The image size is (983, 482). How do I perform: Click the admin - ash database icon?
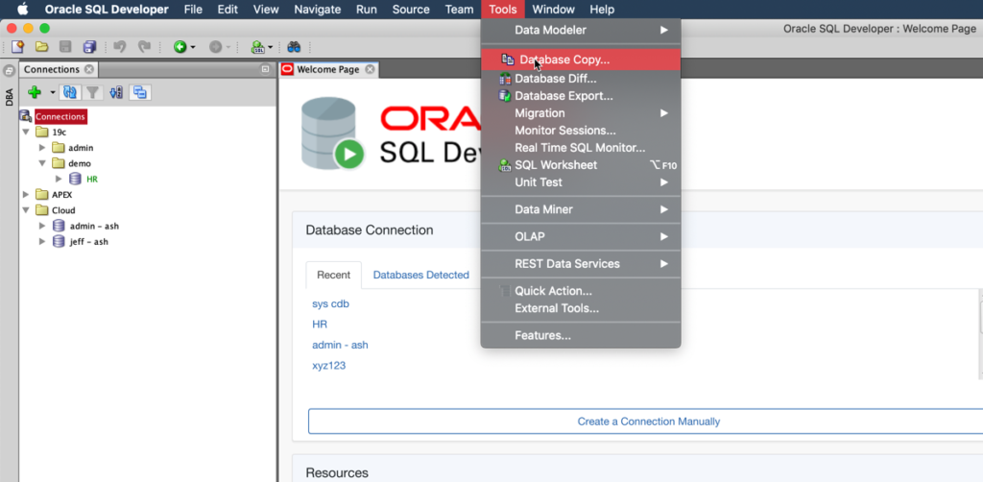pos(59,226)
